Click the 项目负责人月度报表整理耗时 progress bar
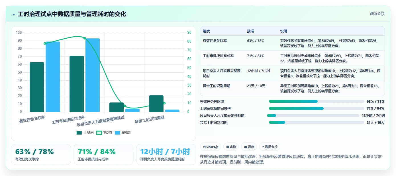Image resolution: width=396 pixels, height=176 pixels. 313,116
